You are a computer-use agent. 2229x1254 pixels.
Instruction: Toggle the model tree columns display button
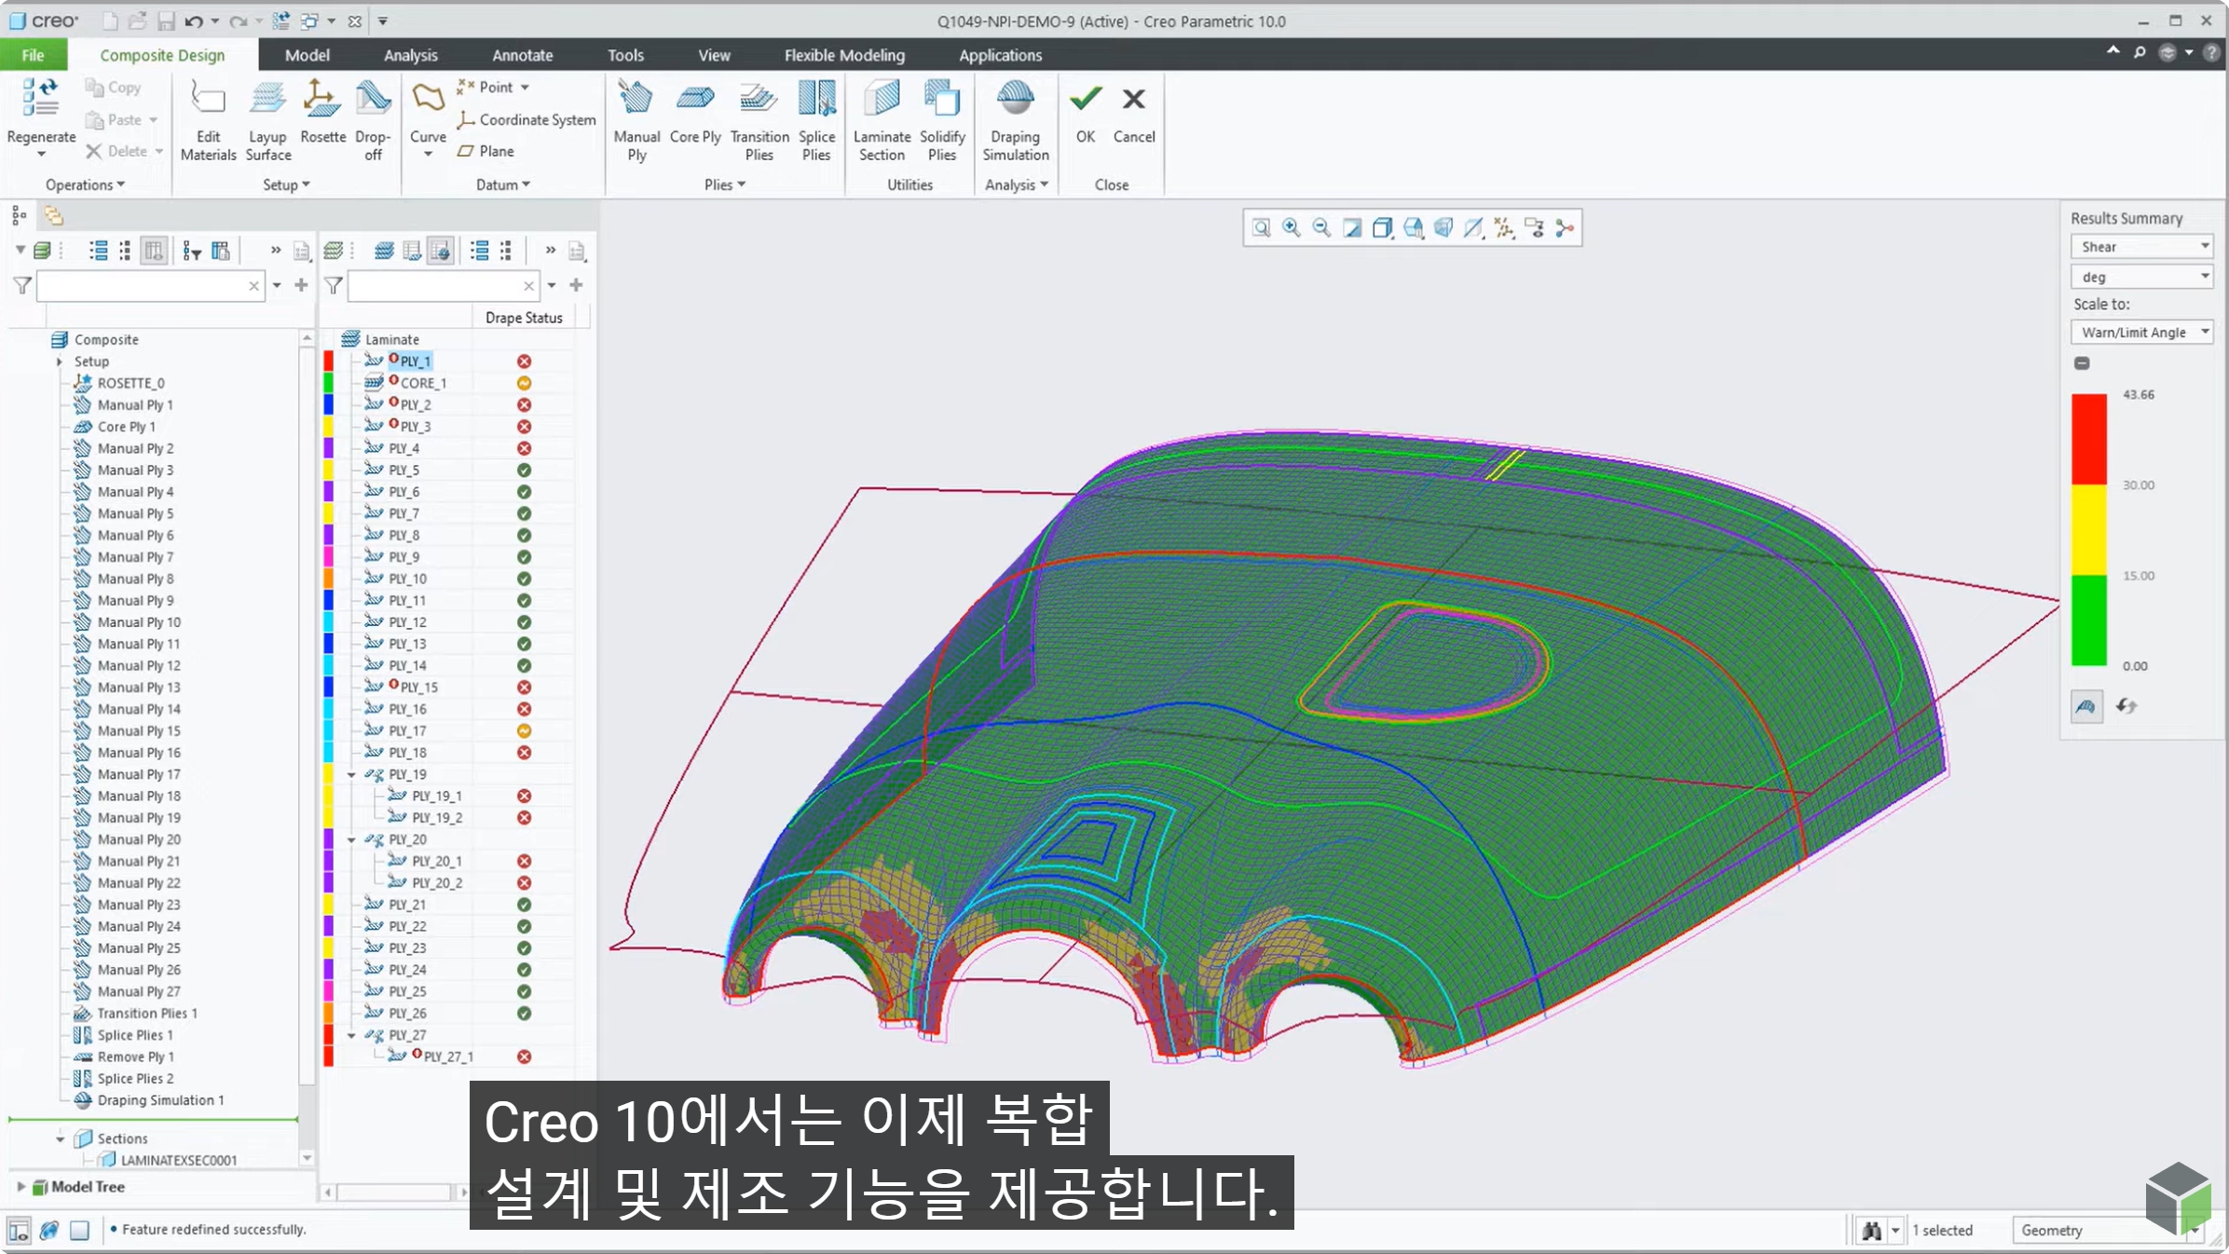pos(154,251)
